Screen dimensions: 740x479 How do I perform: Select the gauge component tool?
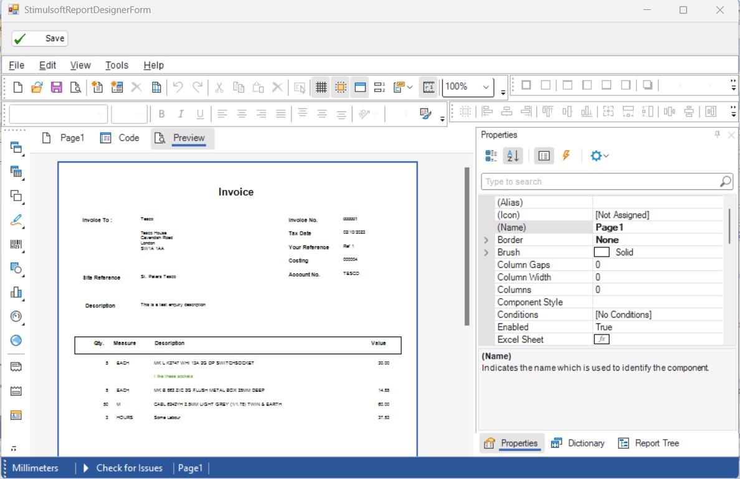point(16,316)
